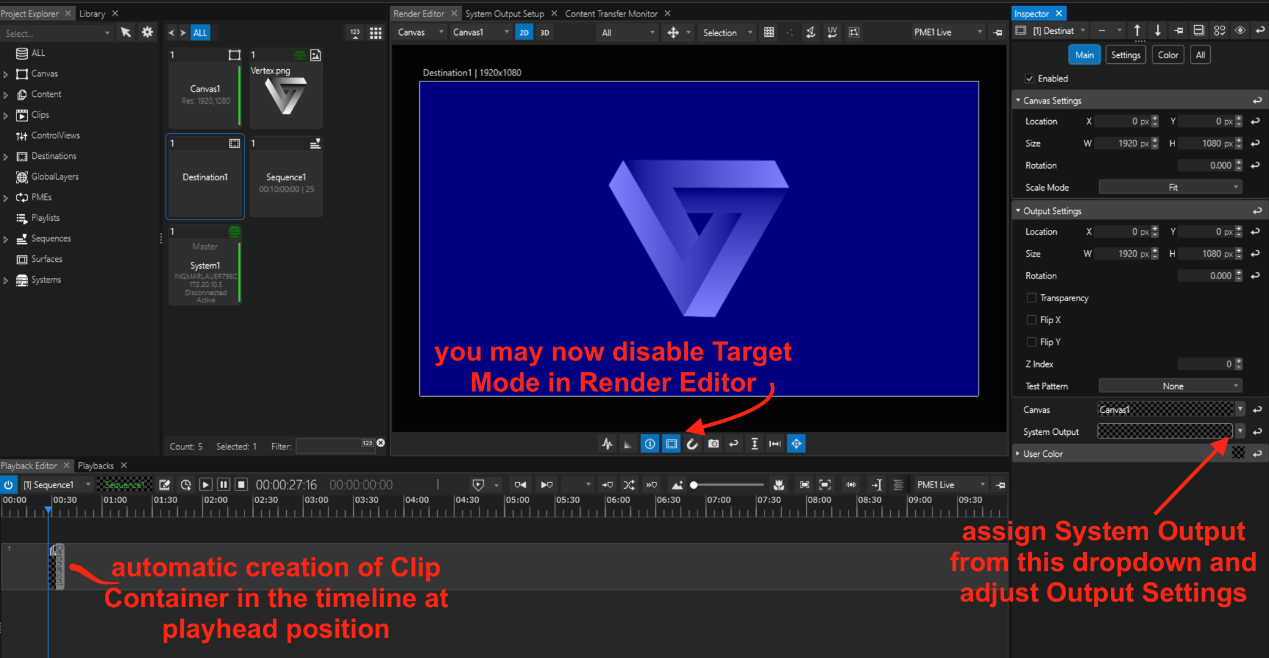This screenshot has height=658, width=1269.
Task: Click the camera snapshot icon below preview
Action: tap(713, 443)
